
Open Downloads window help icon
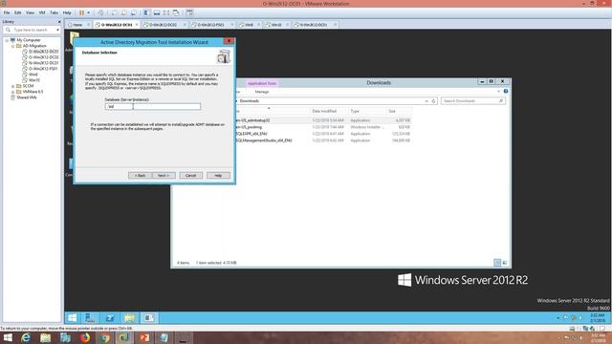(506, 92)
